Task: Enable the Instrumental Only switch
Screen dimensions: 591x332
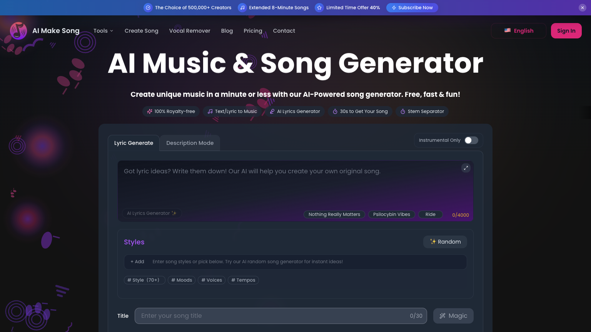Action: click(x=471, y=140)
